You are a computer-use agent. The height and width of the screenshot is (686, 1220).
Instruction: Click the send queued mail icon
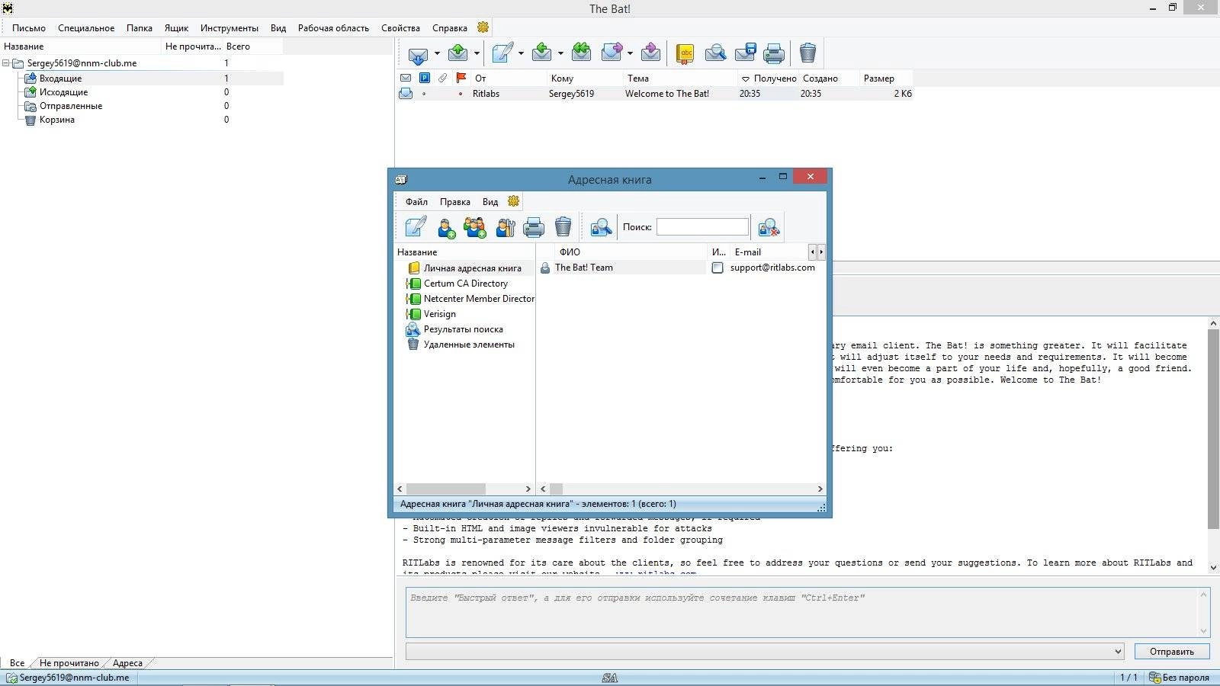(458, 53)
